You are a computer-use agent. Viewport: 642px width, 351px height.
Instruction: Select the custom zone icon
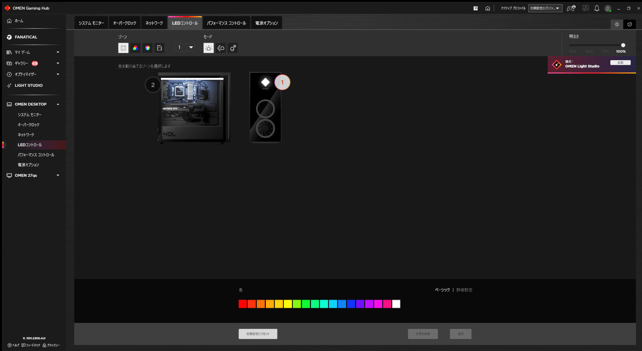[x=123, y=48]
